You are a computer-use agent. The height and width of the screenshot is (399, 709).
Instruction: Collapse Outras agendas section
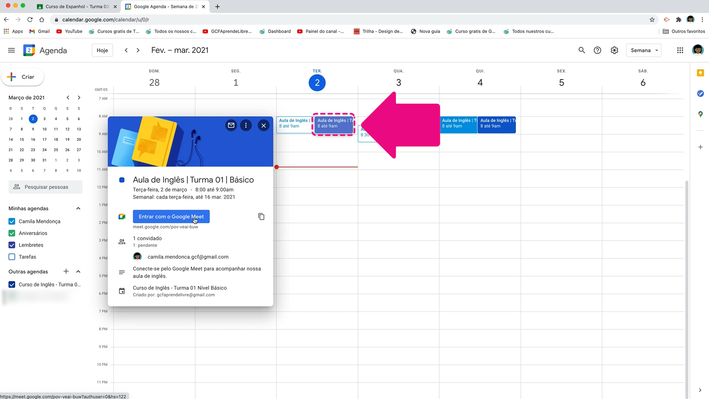click(78, 272)
